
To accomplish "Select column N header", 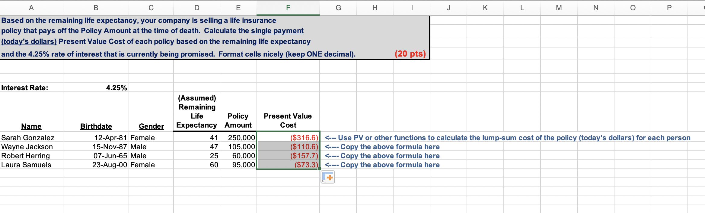I will point(596,8).
